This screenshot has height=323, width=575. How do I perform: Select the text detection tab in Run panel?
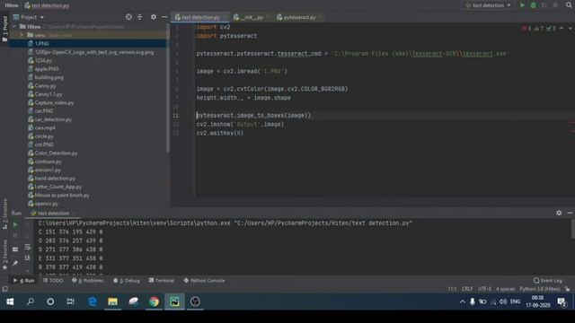tap(53, 214)
